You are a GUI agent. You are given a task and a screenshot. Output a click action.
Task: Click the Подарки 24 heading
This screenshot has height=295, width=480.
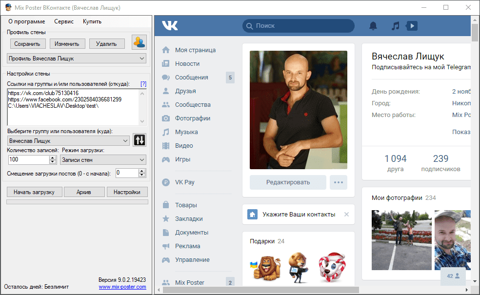click(x=267, y=241)
